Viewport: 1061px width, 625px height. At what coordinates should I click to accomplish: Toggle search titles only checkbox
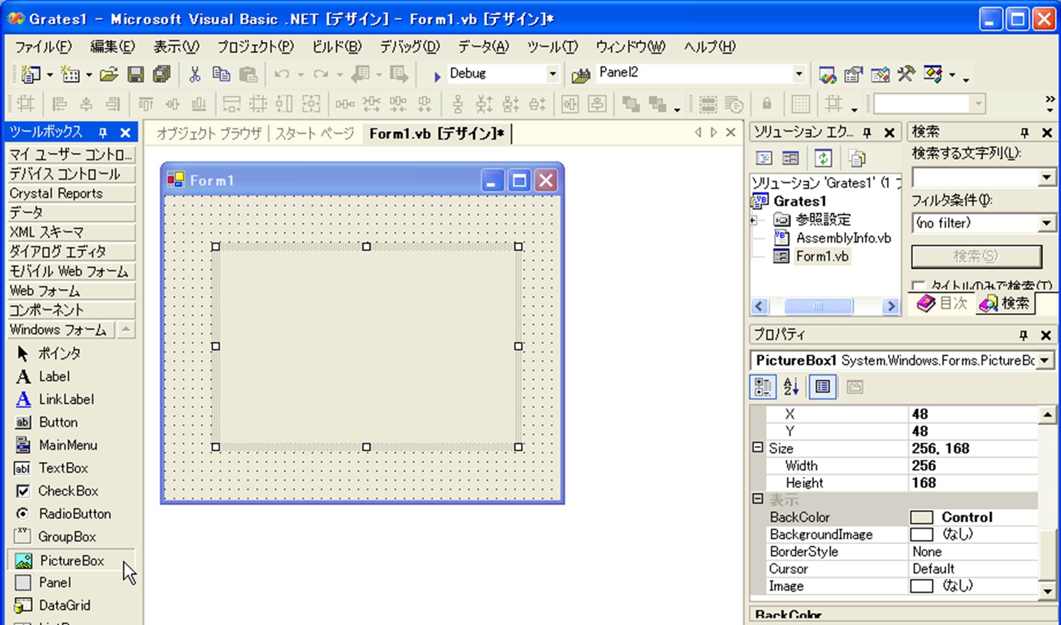(x=918, y=286)
